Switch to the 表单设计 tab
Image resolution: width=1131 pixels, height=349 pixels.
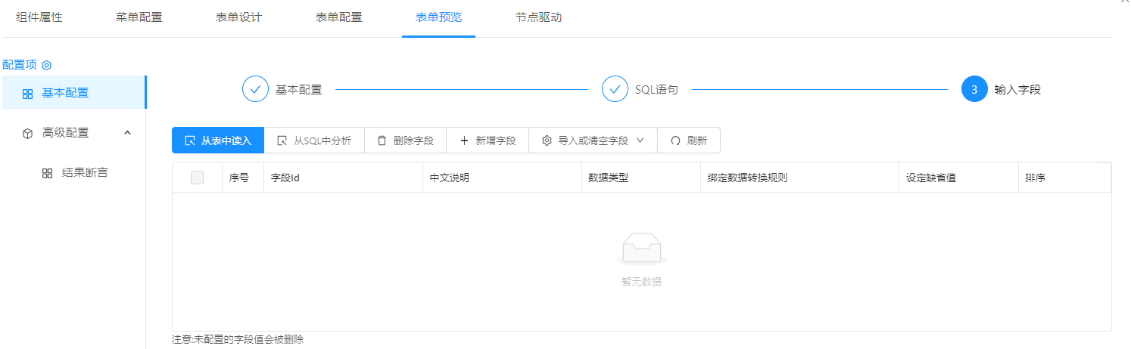pos(238,17)
